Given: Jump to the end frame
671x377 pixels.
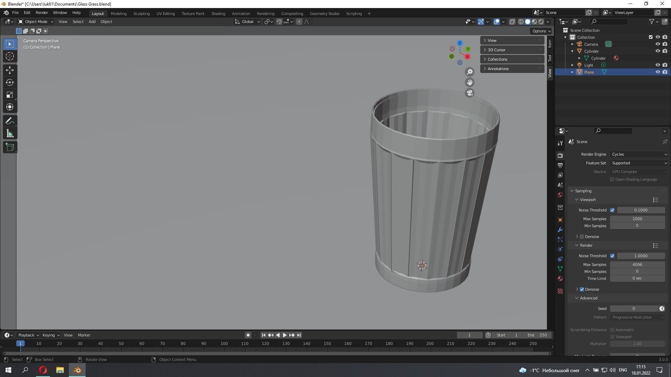Looking at the screenshot, I should 299,335.
